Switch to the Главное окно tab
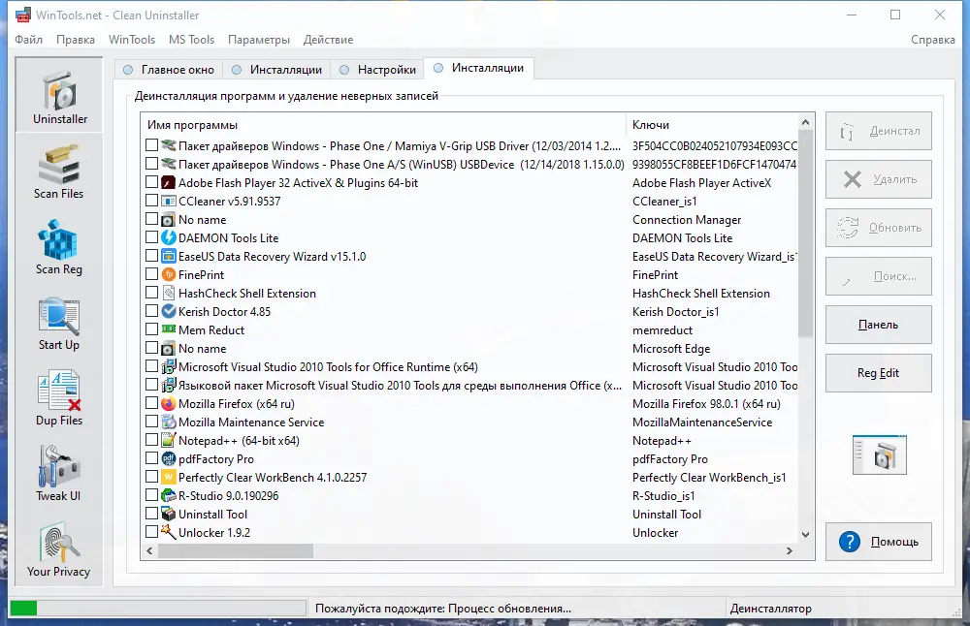Image resolution: width=970 pixels, height=626 pixels. click(169, 69)
